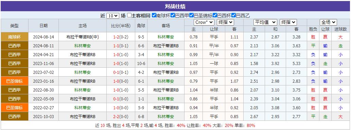The height and width of the screenshot is (130, 351).
Task: Click the 南球杯 competition label
Action: click(15, 37)
